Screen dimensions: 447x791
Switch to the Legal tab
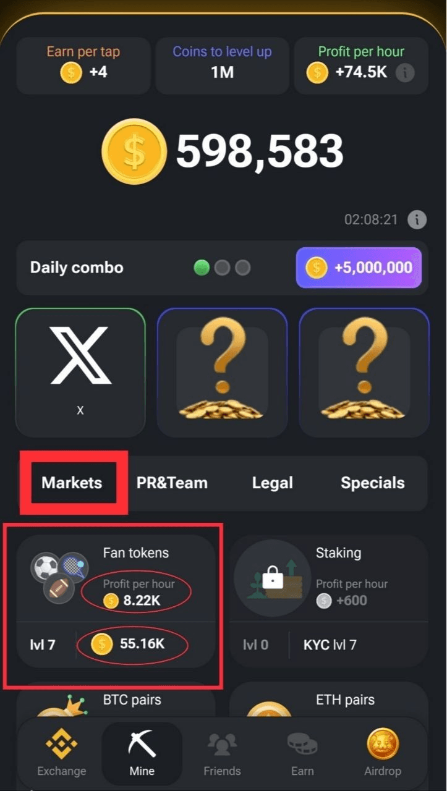pos(273,483)
